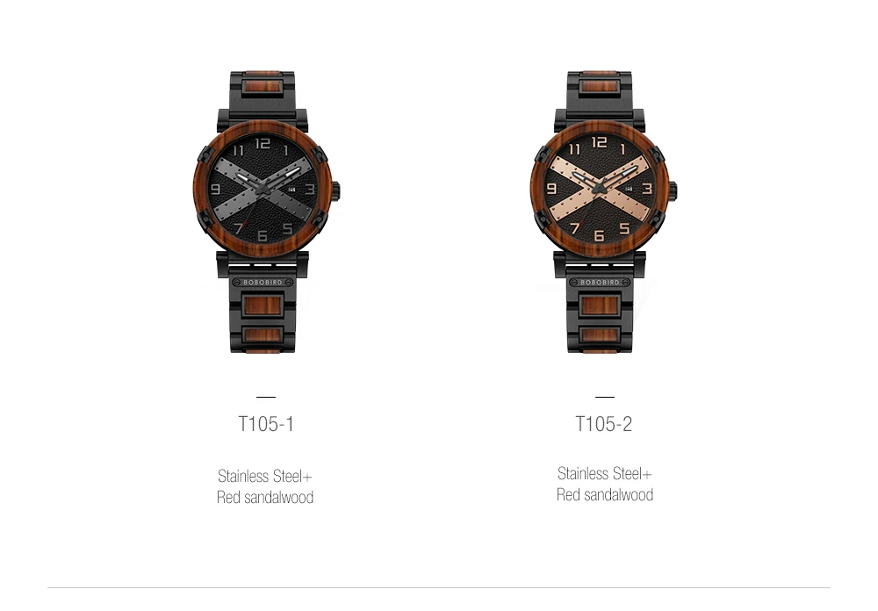Click the top wooden band link of T105-1
This screenshot has height=611, width=878.
coord(263,88)
